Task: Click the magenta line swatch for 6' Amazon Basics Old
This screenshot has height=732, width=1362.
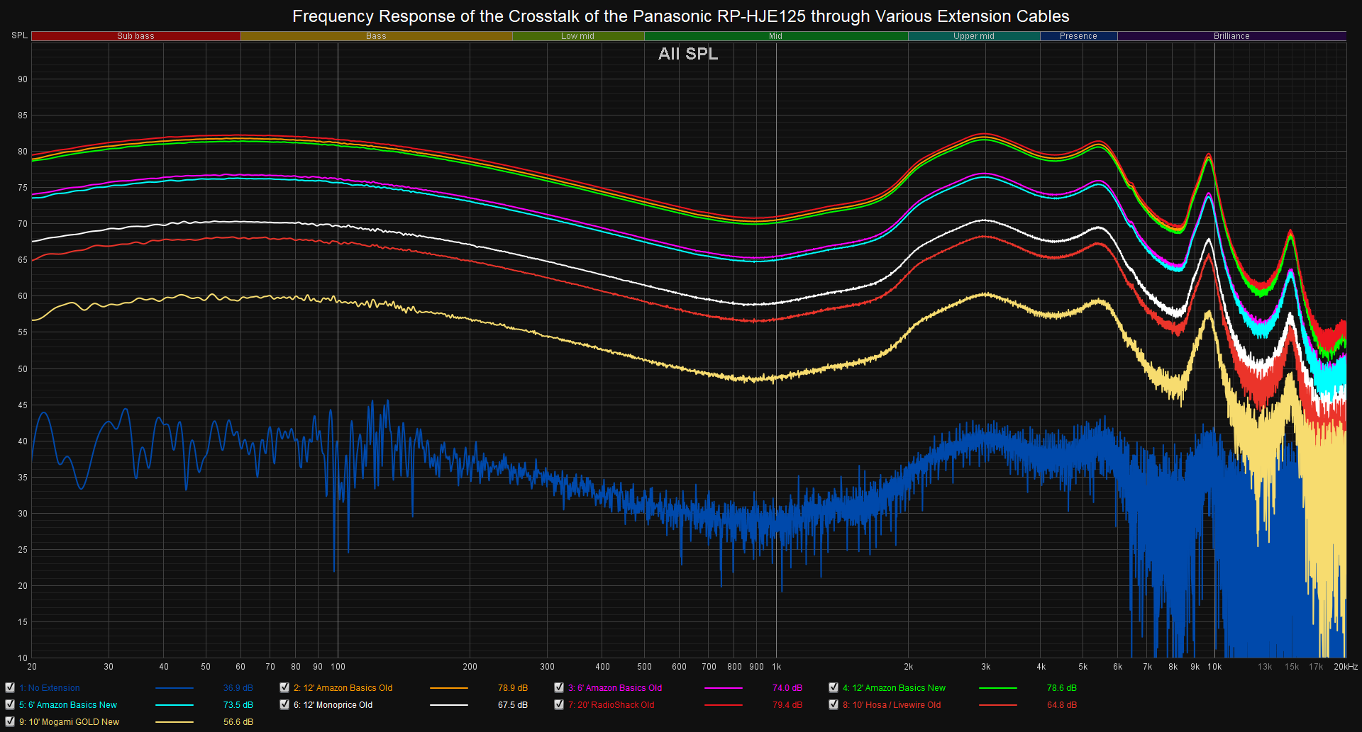Action: [724, 688]
